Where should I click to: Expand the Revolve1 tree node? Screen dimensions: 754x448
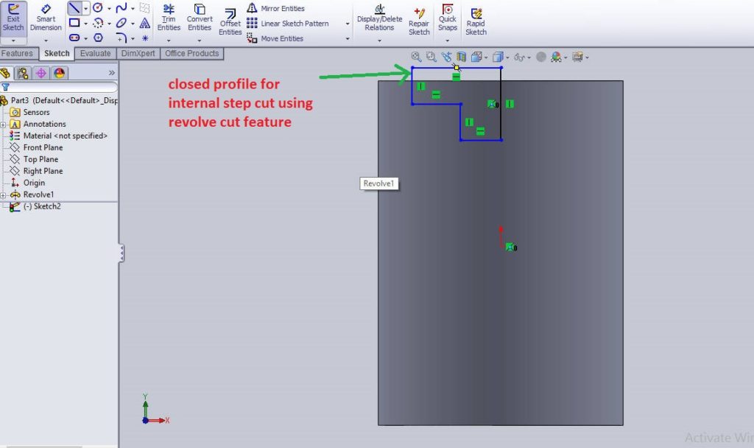[3, 195]
